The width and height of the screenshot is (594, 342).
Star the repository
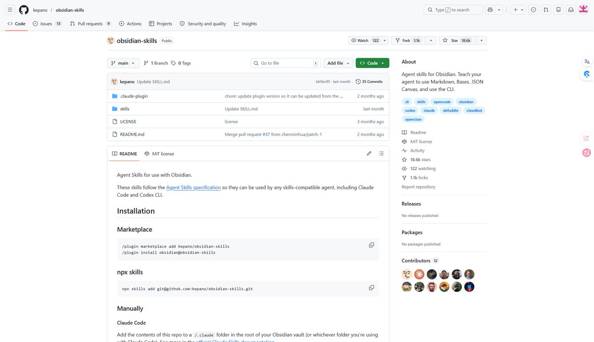point(456,41)
